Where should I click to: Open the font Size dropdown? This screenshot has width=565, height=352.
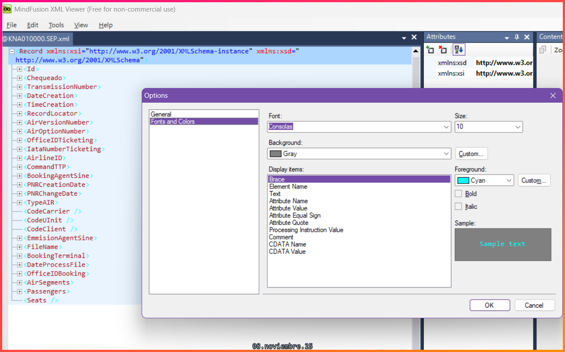click(x=517, y=127)
